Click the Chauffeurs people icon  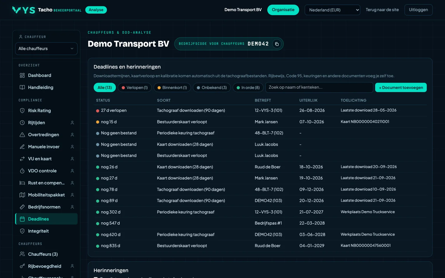point(22,254)
